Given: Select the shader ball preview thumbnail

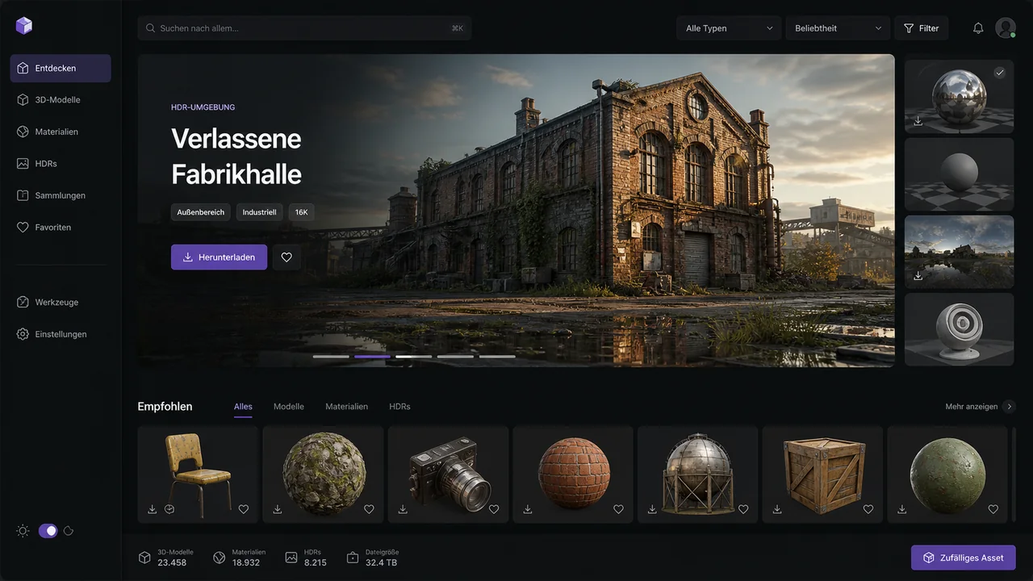Looking at the screenshot, I should click(x=960, y=329).
